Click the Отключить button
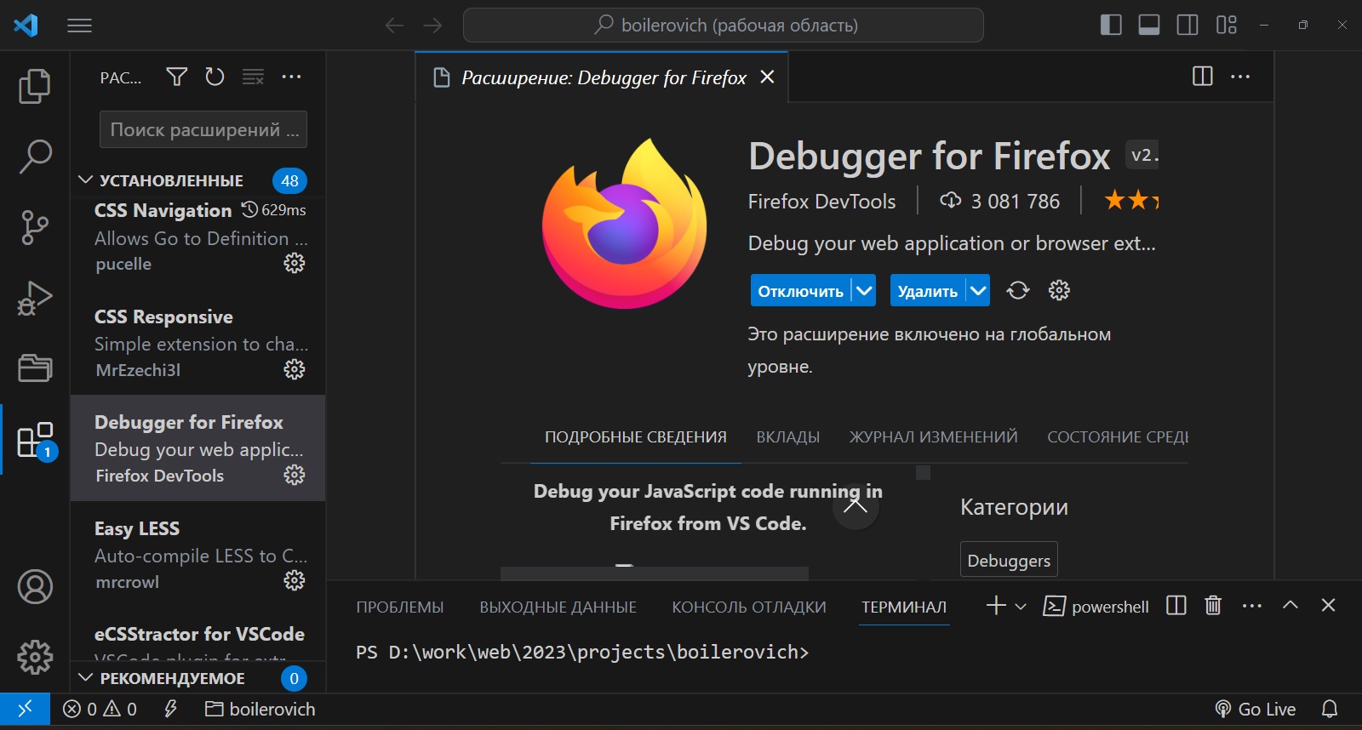 pyautogui.click(x=800, y=291)
